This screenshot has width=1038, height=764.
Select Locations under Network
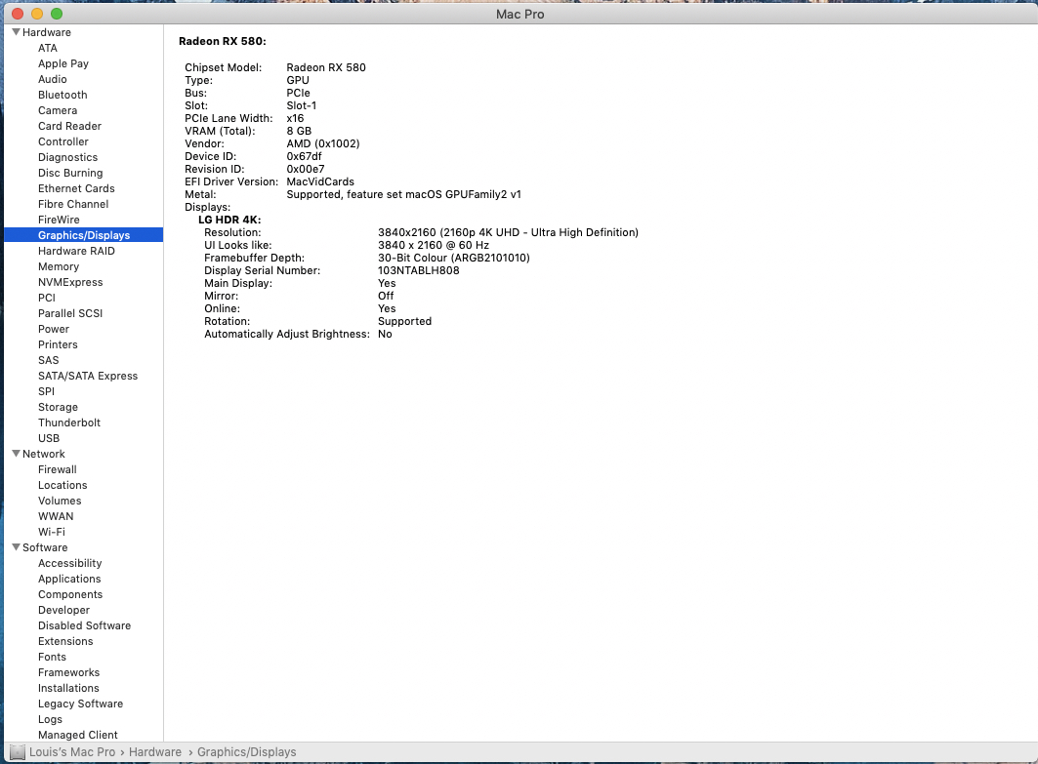tap(62, 485)
